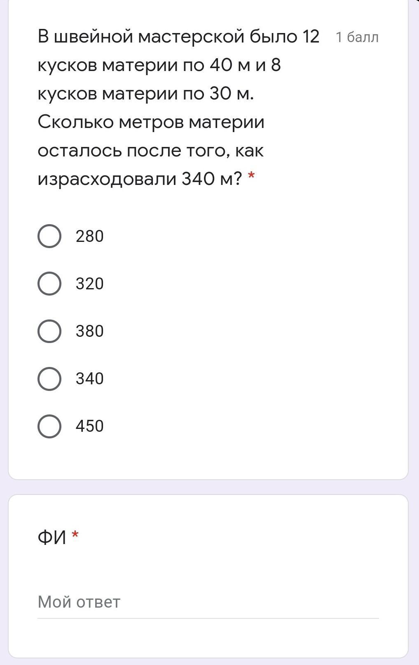Mark the 450 radio button
The height and width of the screenshot is (665, 419).
(x=49, y=426)
